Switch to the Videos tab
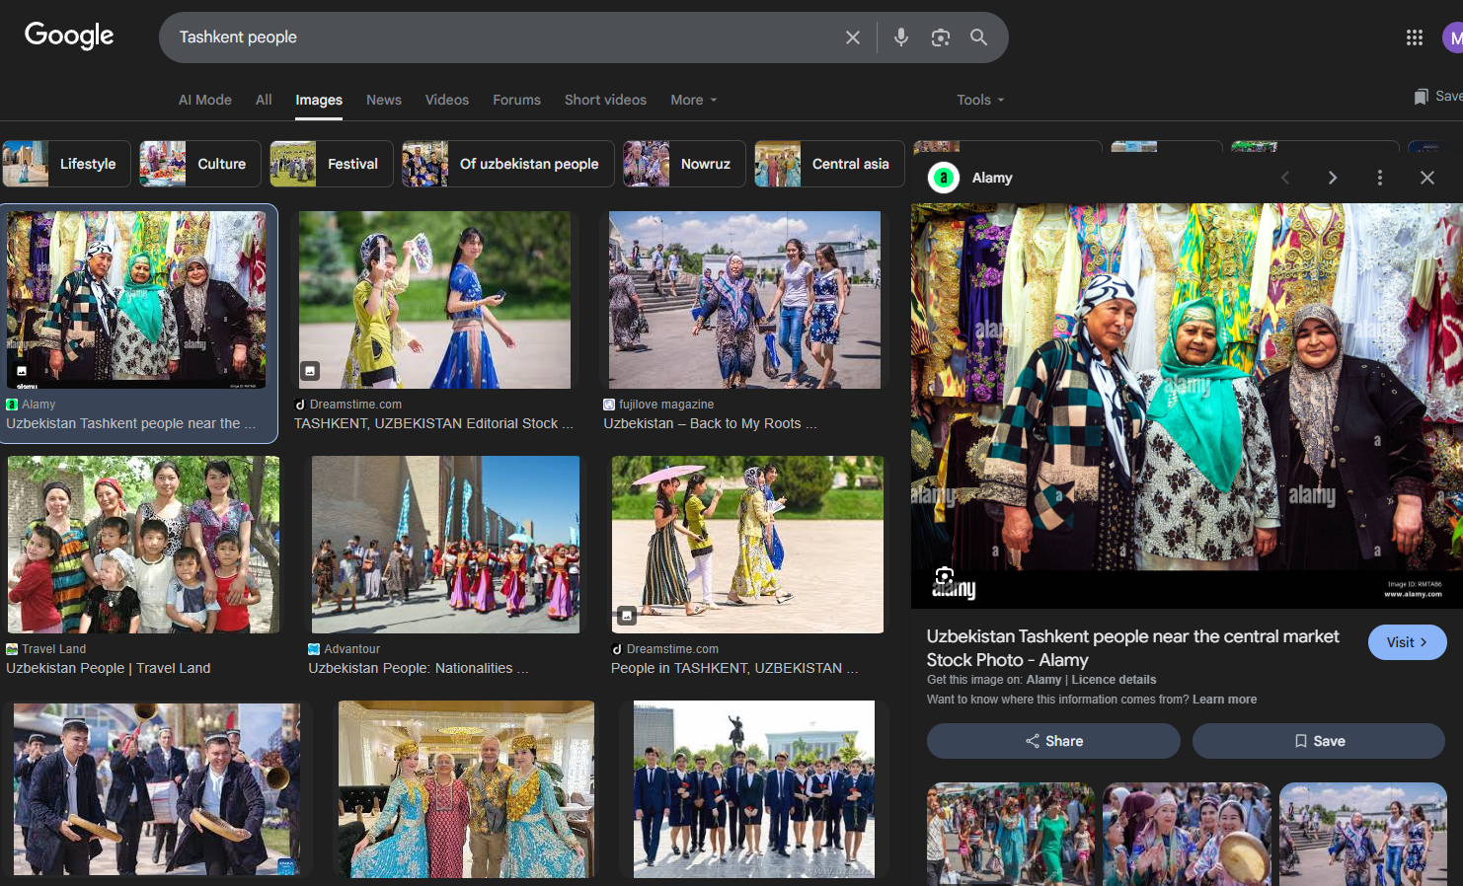The width and height of the screenshot is (1463, 886). click(447, 100)
